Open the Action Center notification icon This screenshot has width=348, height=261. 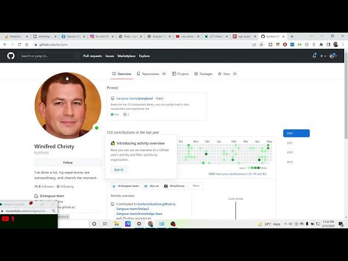(x=341, y=224)
